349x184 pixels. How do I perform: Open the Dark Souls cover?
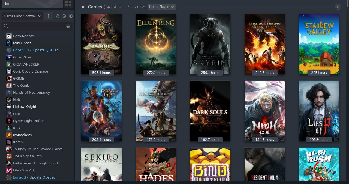coord(210,111)
